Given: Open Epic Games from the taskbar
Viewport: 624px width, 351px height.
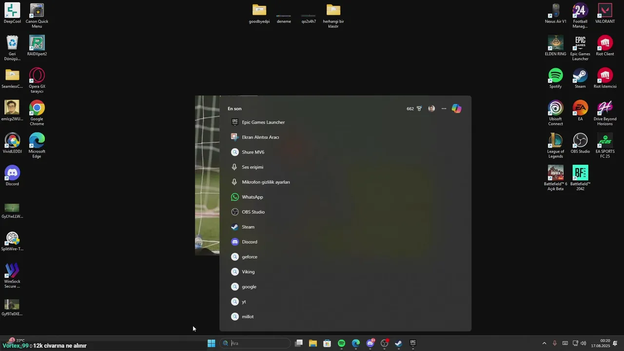Looking at the screenshot, I should click(413, 343).
